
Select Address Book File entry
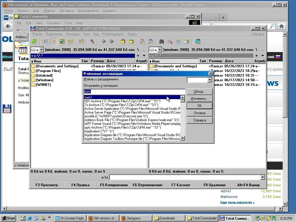point(132,120)
